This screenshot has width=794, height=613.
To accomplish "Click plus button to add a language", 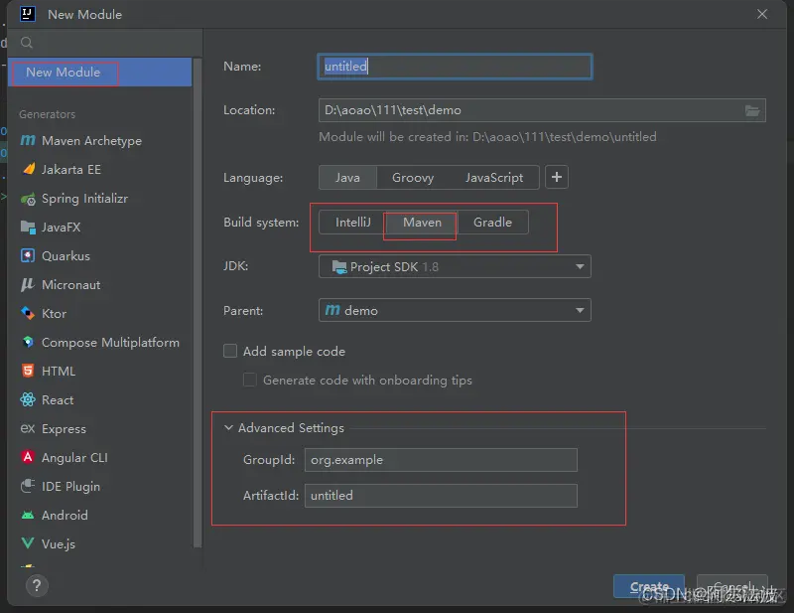I will (x=557, y=177).
